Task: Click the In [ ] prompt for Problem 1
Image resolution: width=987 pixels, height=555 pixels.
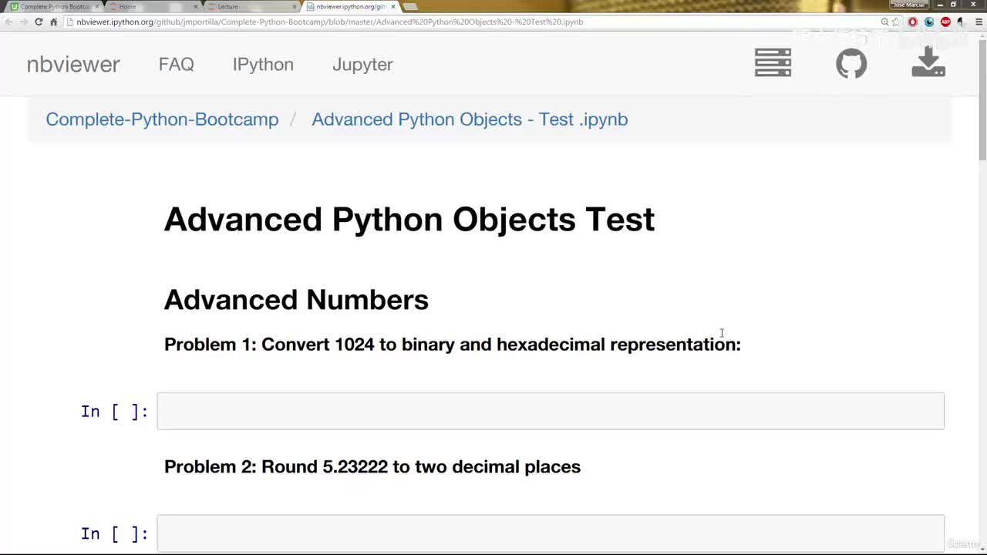Action: tap(114, 412)
